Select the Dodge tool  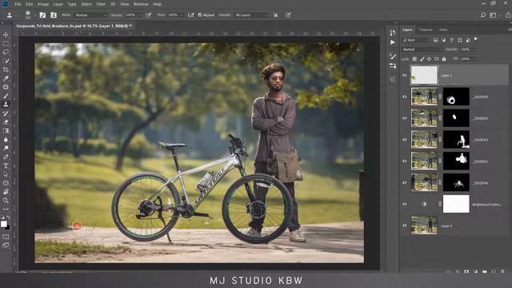click(6, 148)
